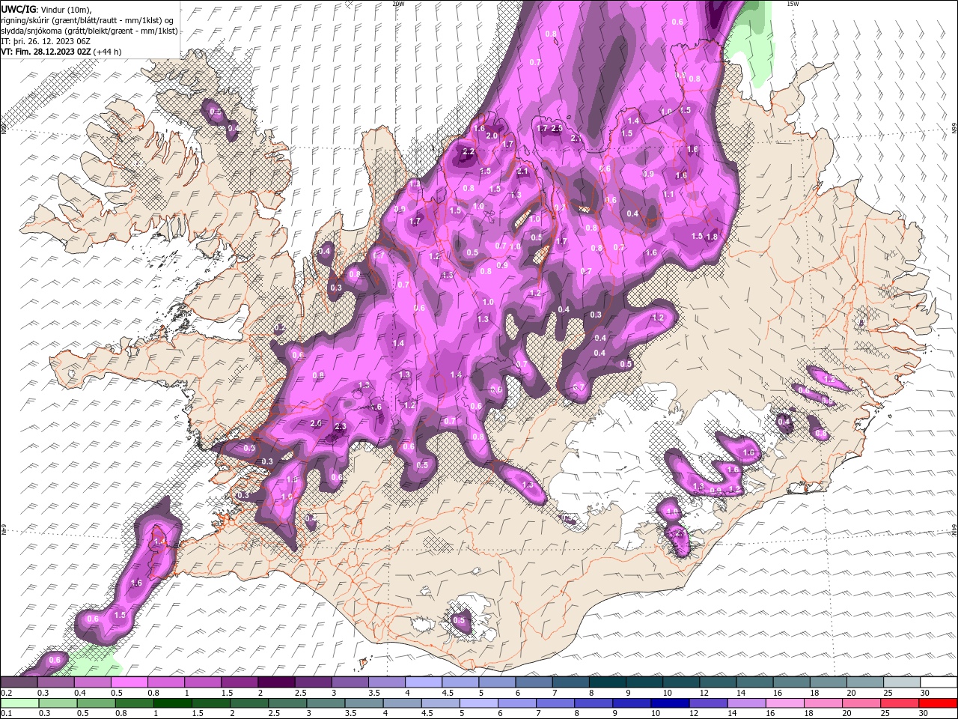Click the '2.3' snowfall value on the map
This screenshot has width=958, height=719.
pyautogui.click(x=341, y=426)
